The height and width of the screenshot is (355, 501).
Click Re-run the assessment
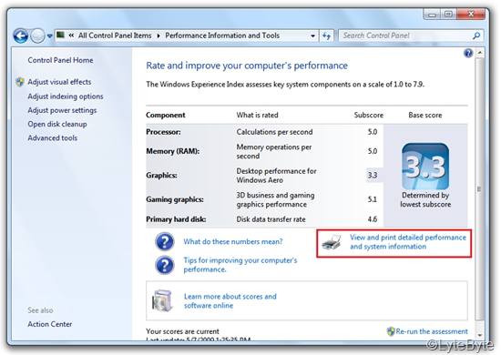tap(432, 331)
